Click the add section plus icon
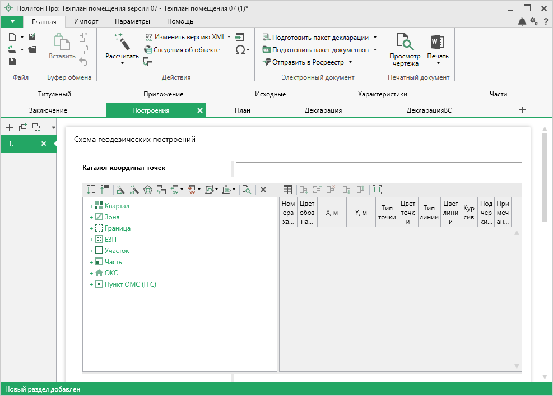553x396 pixels. 522,110
